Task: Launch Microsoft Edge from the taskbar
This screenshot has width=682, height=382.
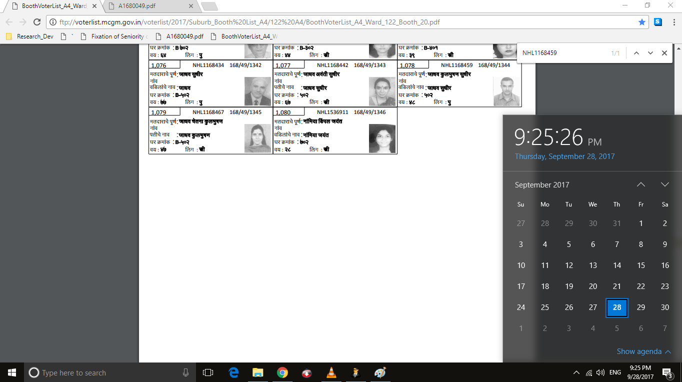Action: pos(233,372)
